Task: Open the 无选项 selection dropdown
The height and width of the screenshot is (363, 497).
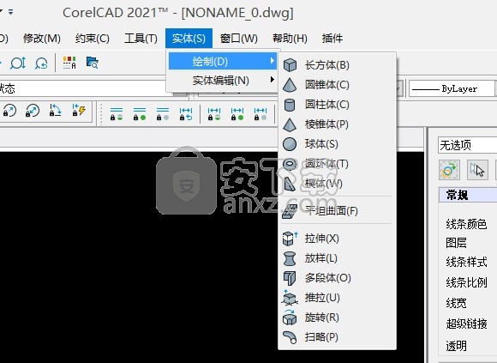Action: tap(468, 145)
